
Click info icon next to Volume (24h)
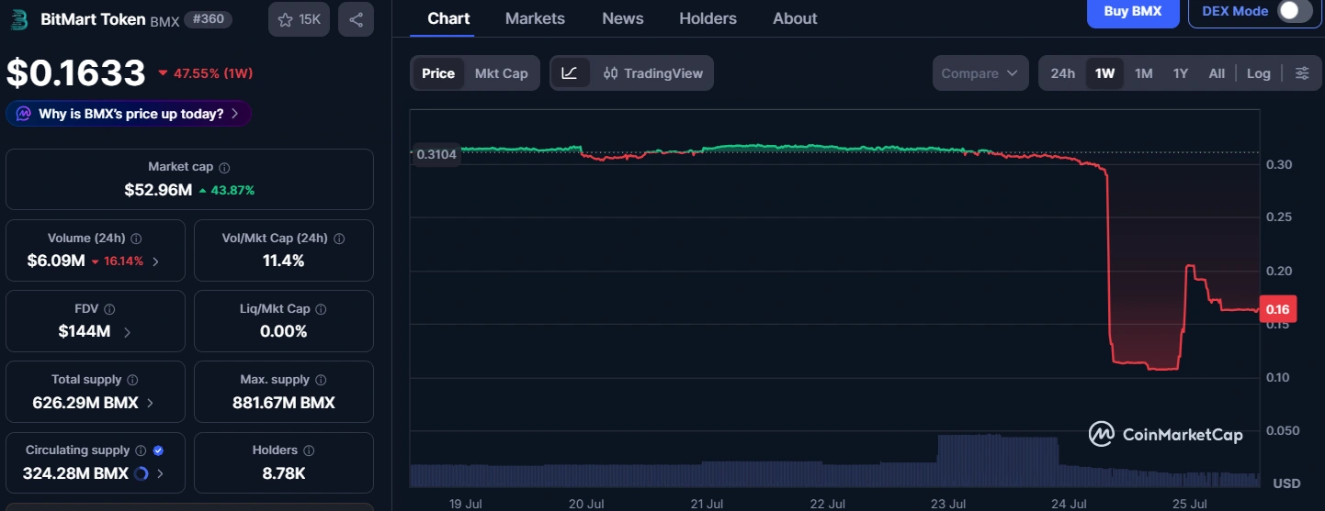[136, 238]
